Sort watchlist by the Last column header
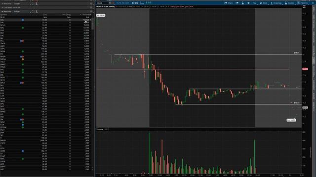Viewport: 316px width, 177px height. click(x=45, y=15)
